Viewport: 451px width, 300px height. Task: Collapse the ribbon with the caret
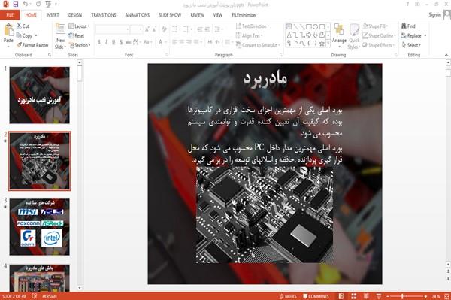pos(446,55)
